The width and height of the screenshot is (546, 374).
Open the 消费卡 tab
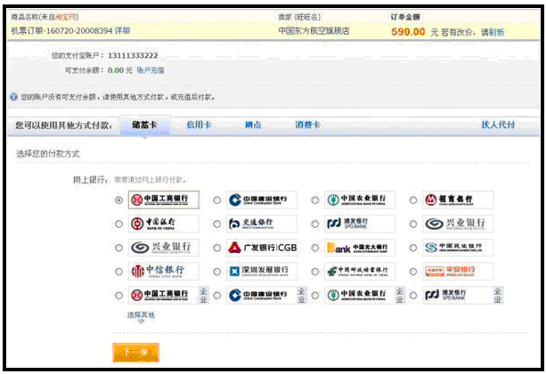coord(307,125)
